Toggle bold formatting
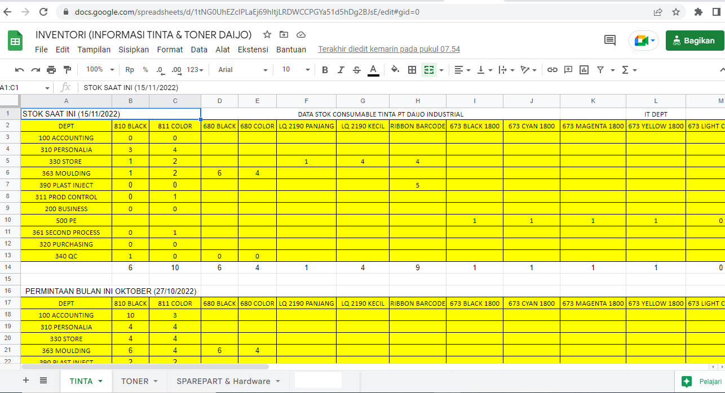 pos(325,70)
